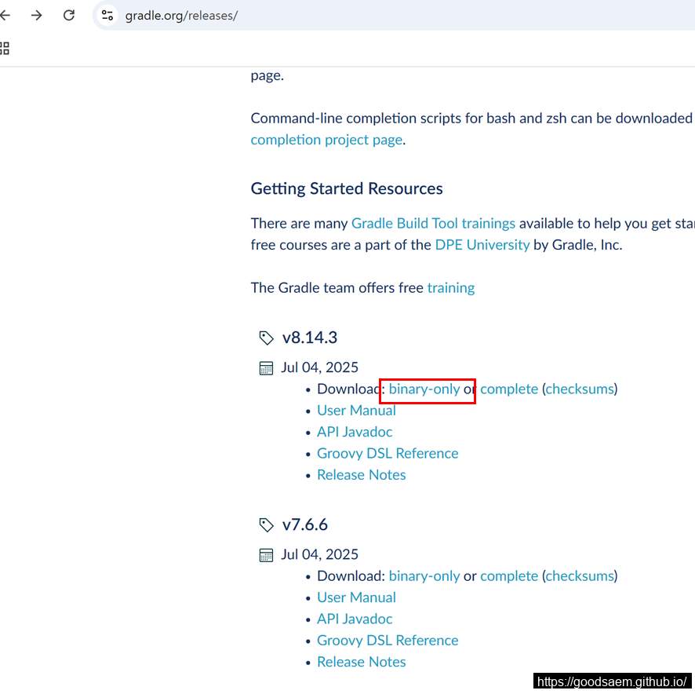The image size is (695, 694).
Task: Follow the free training link
Action: pyautogui.click(x=451, y=288)
